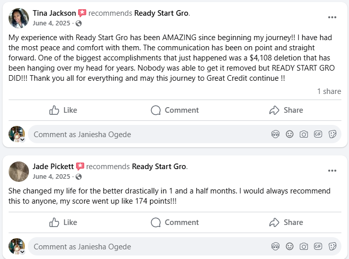The width and height of the screenshot is (349, 259).
Task: Like Jade Pickett's recommendation post
Action: tap(63, 222)
